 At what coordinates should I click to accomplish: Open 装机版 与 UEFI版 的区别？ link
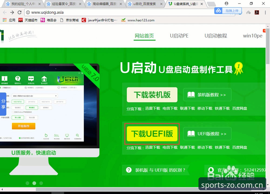point(160,170)
